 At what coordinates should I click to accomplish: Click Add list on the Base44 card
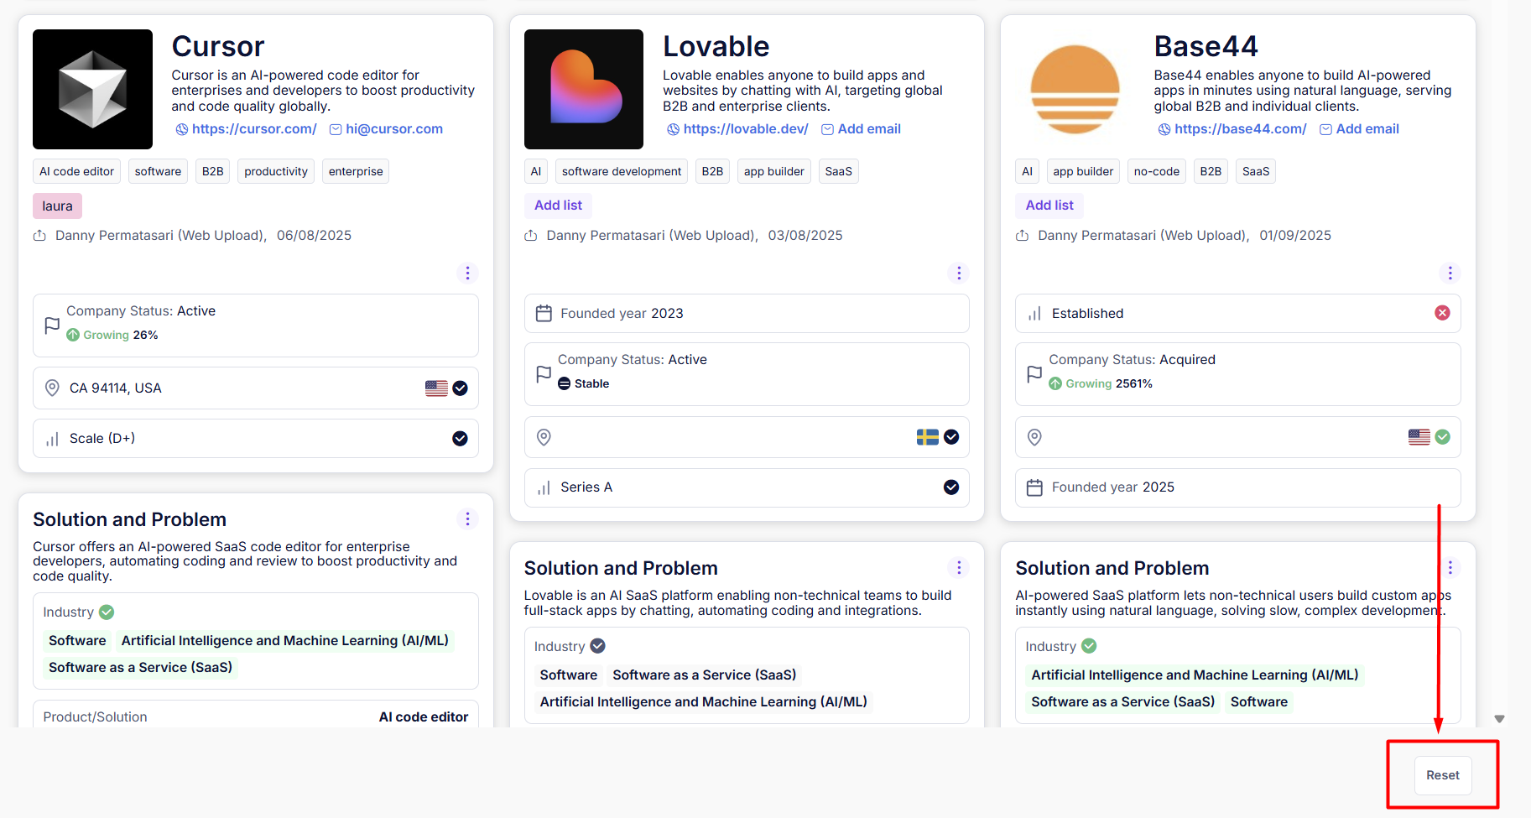click(1049, 206)
